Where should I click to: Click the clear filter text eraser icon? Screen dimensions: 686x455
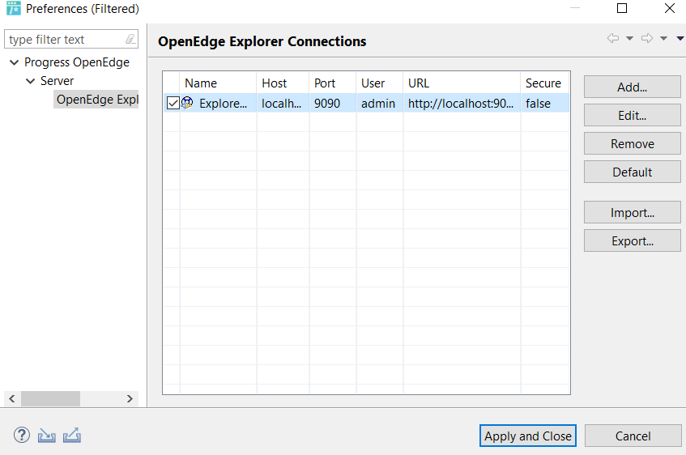[x=130, y=39]
